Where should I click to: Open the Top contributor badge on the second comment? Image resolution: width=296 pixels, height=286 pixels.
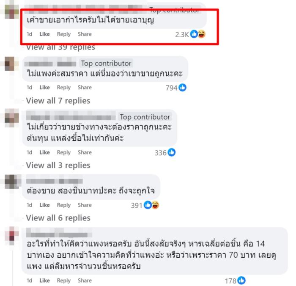(x=106, y=63)
